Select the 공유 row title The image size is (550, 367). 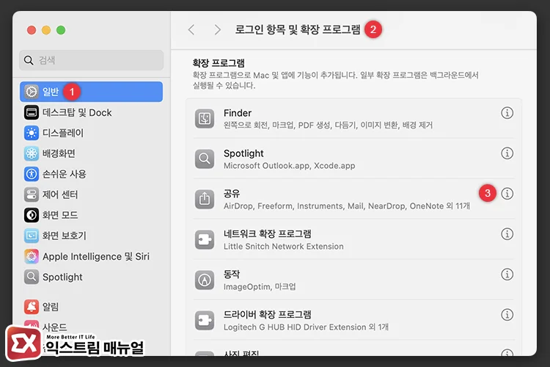point(232,194)
